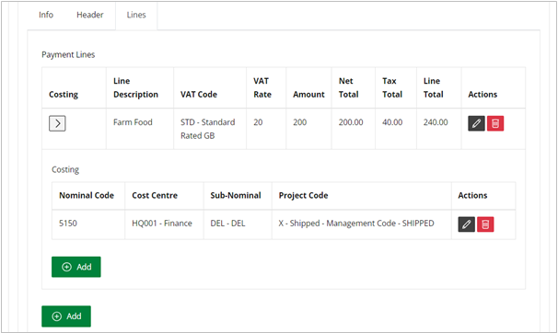Click the Tax Total 40.00 value
Viewport: 558px width, 333px height.
pos(392,122)
